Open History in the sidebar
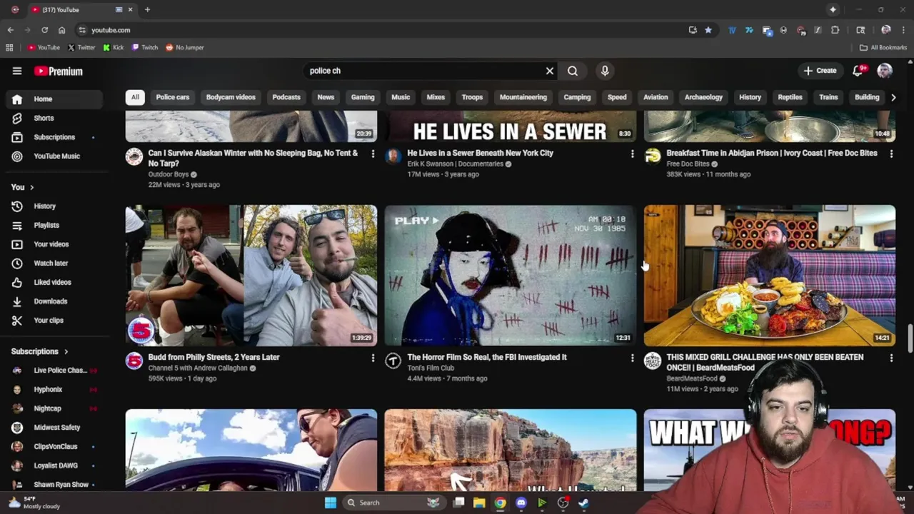The width and height of the screenshot is (914, 514). [x=54, y=206]
